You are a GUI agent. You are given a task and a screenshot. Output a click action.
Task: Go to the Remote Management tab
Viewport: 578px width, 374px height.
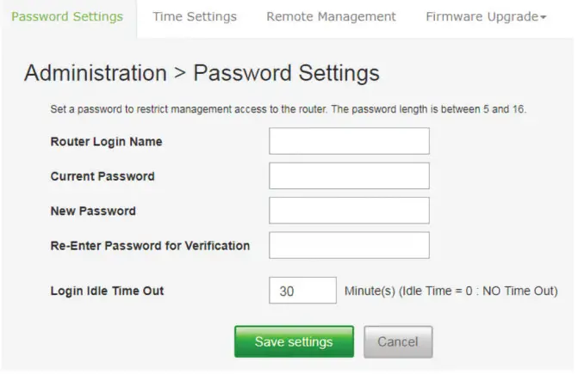(x=331, y=16)
